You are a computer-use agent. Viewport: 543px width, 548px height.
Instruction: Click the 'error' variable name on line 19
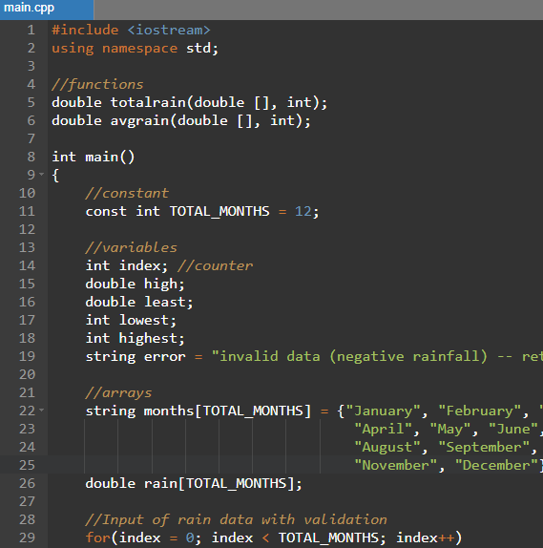(165, 356)
